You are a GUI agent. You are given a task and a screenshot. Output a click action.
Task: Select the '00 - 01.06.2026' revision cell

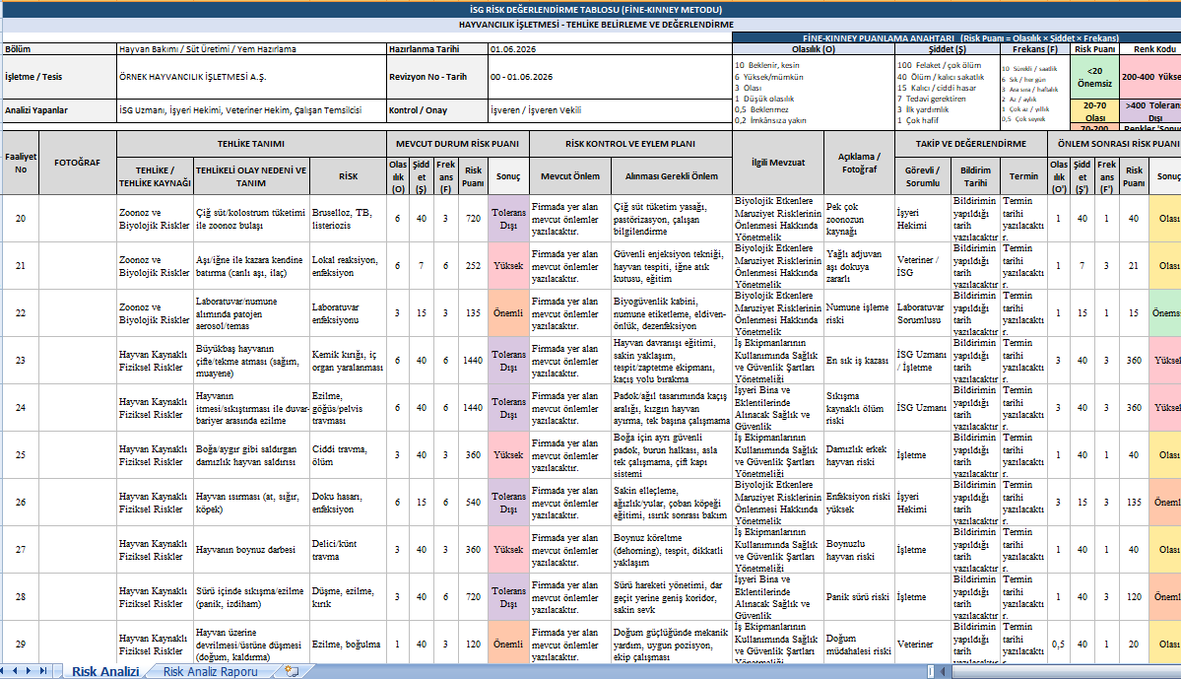[610, 77]
